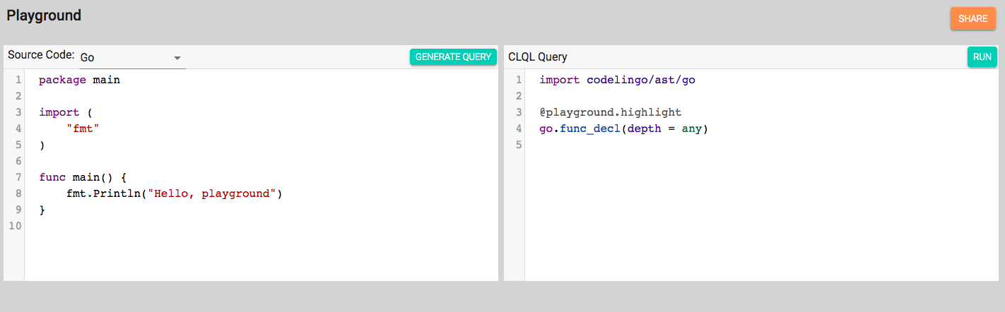1005x312 pixels.
Task: Run the CLQL query
Action: [x=982, y=57]
